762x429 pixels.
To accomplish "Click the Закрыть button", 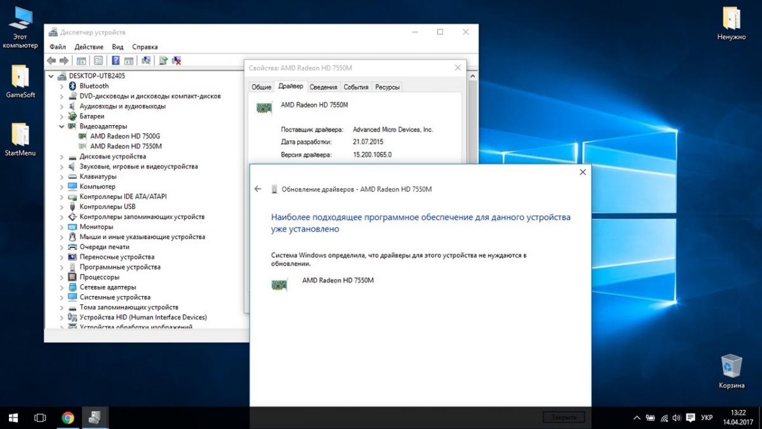I will pyautogui.click(x=563, y=417).
